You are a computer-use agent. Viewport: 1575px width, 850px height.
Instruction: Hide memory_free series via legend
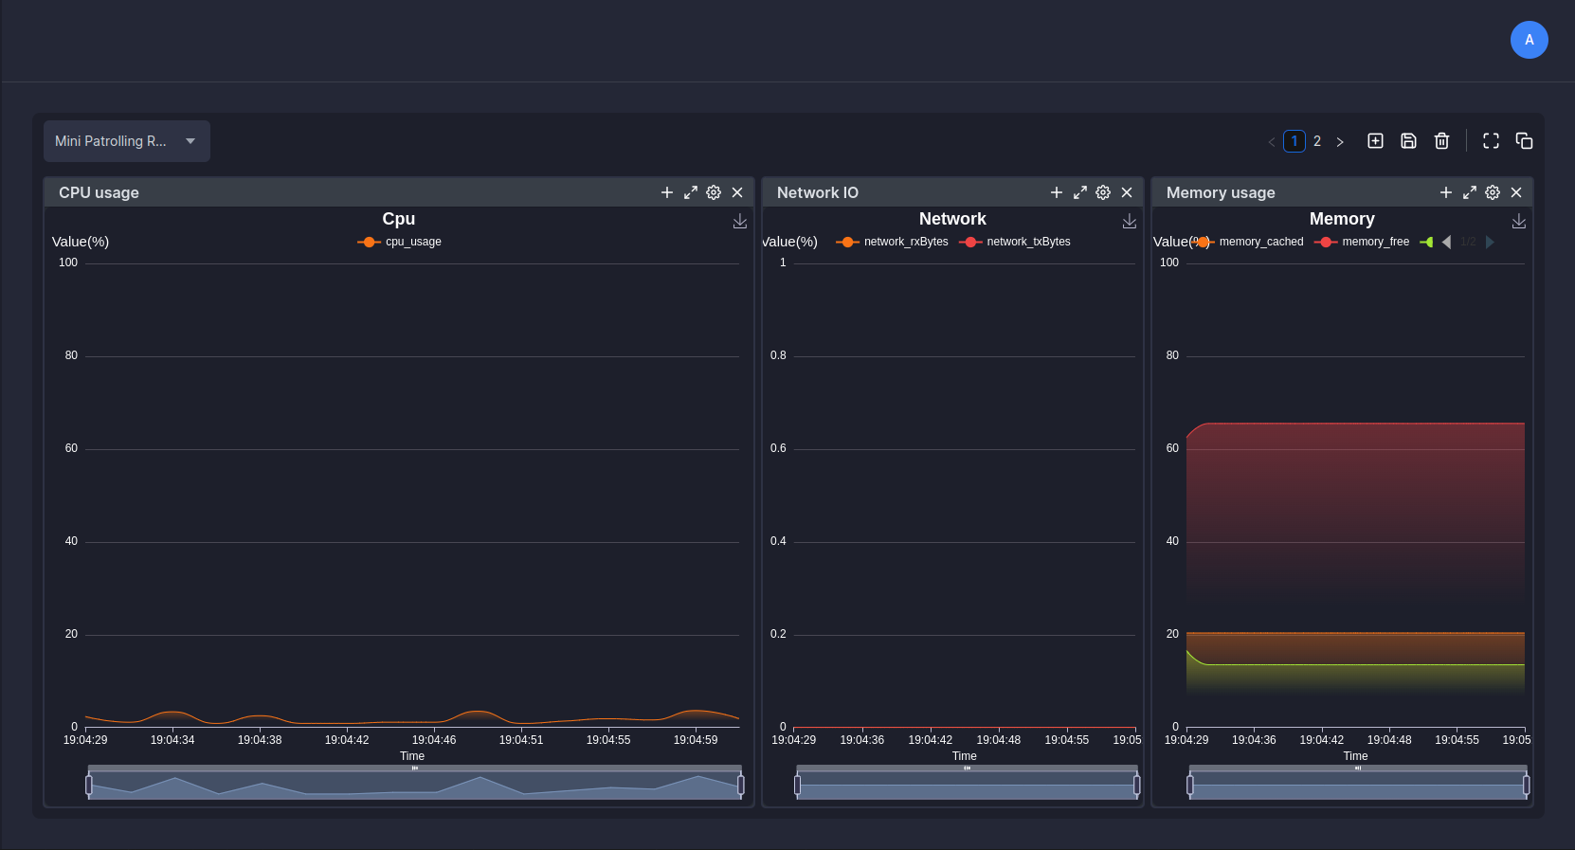tap(1363, 242)
